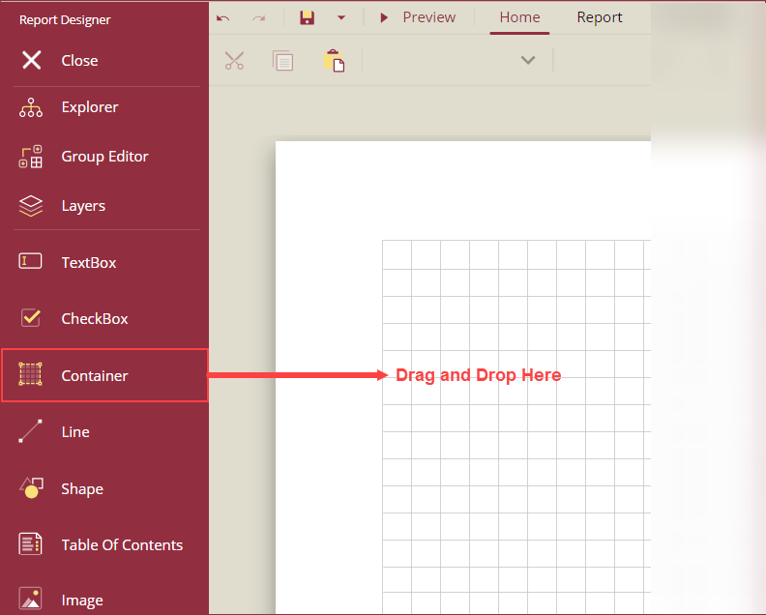Click the Report Designer title text

pos(65,20)
